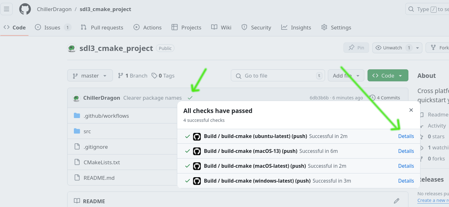Click the Issues count badge 1
Screen dimensions: 449x207
(x=67, y=28)
